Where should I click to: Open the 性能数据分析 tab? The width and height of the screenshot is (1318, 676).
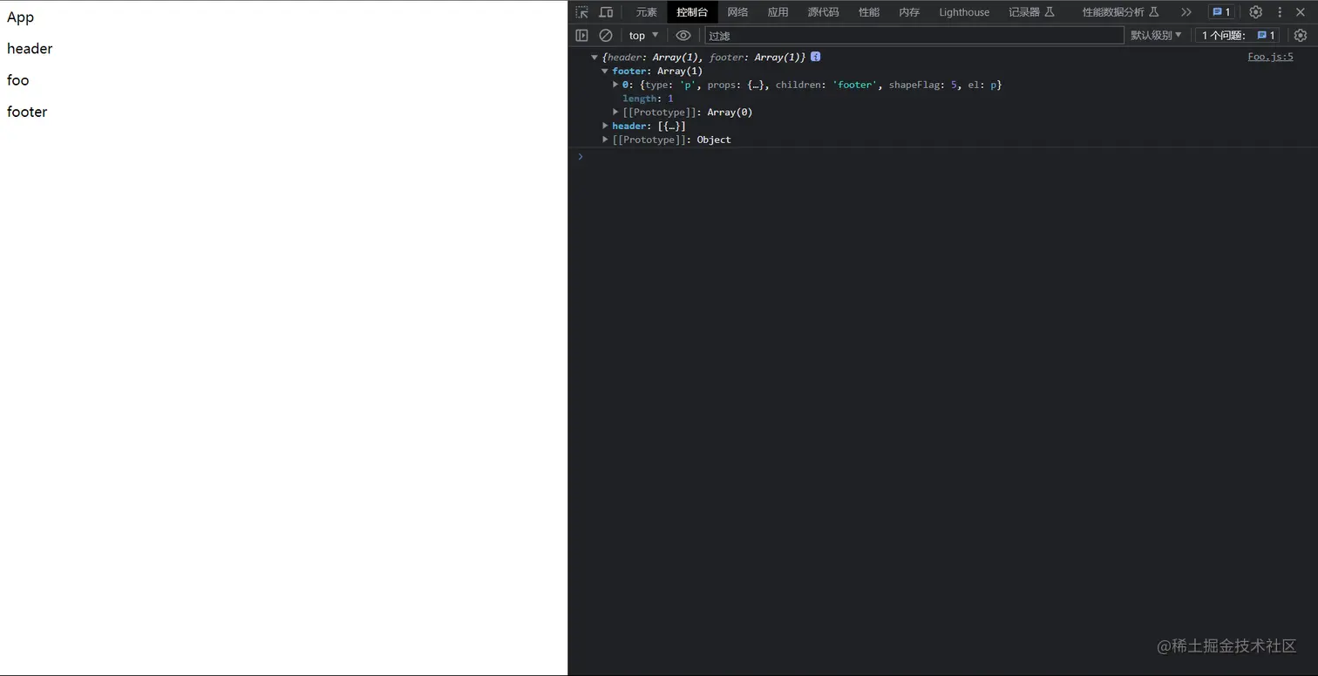coord(1120,12)
